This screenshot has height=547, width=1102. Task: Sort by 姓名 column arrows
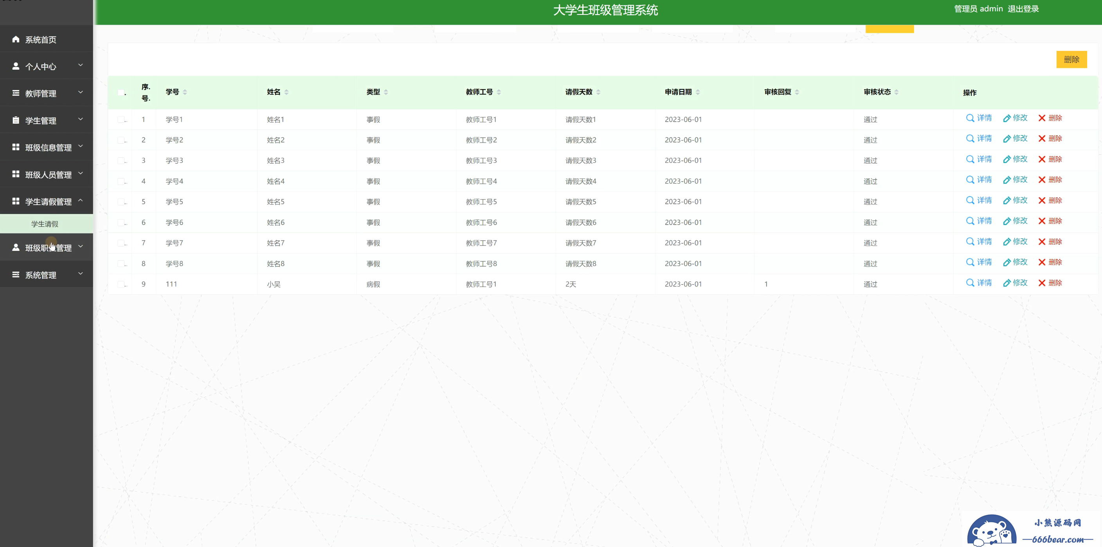[286, 92]
